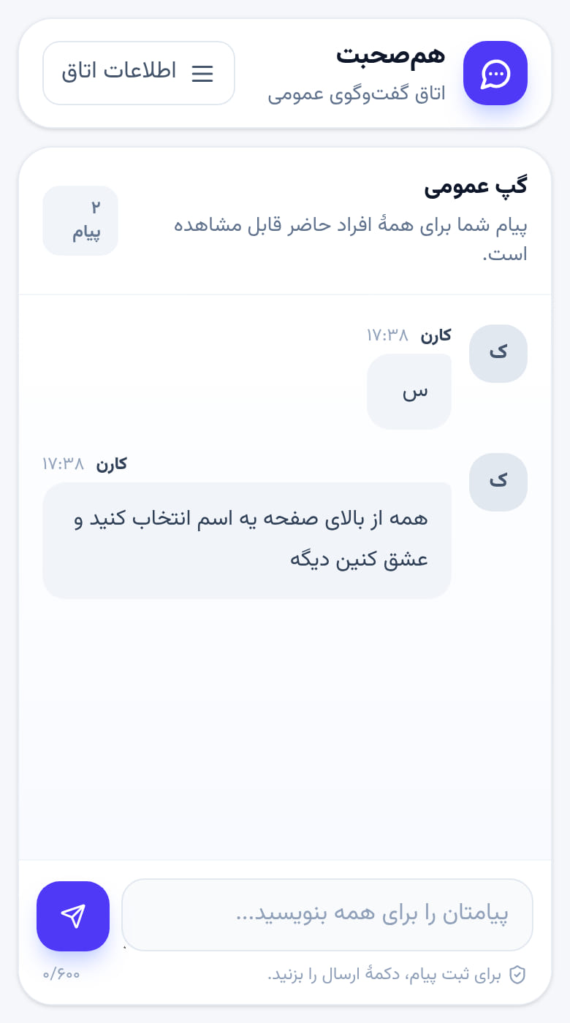
Task: Select the message bubble containing س
Action: tap(409, 392)
